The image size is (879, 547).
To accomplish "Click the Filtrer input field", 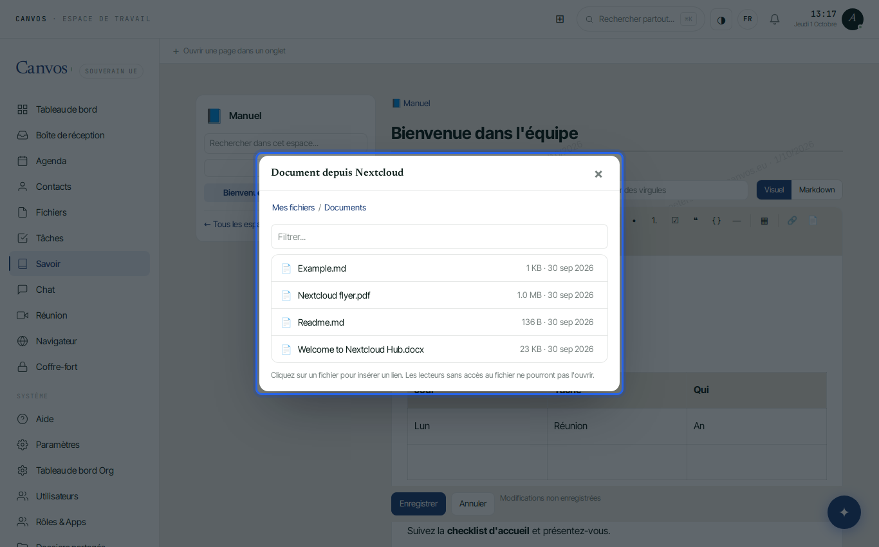I will tap(439, 237).
